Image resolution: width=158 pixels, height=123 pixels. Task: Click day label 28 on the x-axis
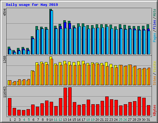(134, 120)
